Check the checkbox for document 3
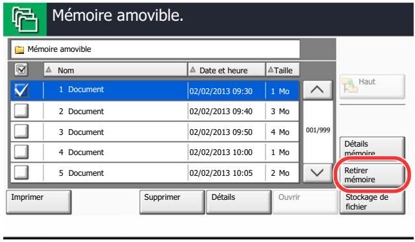Image resolution: width=415 pixels, height=242 pixels. [x=21, y=131]
